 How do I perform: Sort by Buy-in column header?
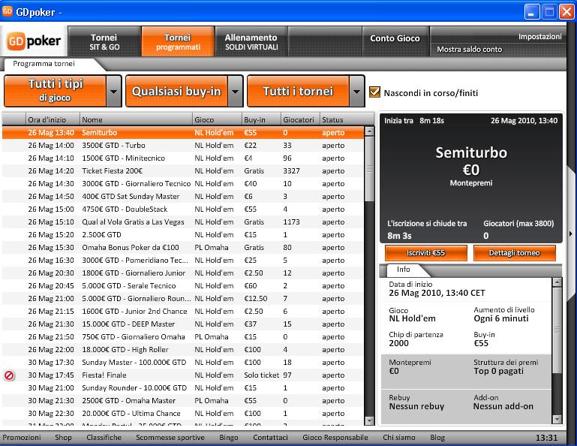tap(262, 119)
